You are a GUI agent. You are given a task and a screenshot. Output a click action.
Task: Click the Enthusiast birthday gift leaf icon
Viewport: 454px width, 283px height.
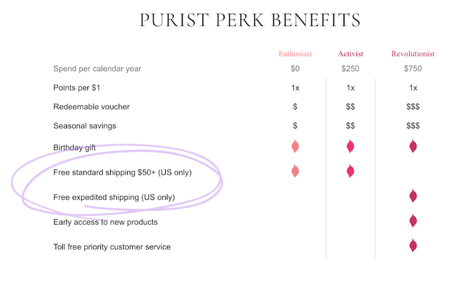click(x=295, y=146)
